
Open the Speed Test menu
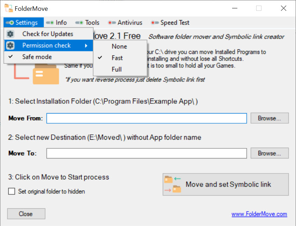click(170, 23)
